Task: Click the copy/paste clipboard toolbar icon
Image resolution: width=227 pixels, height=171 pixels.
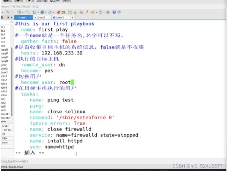Action: (34, 12)
